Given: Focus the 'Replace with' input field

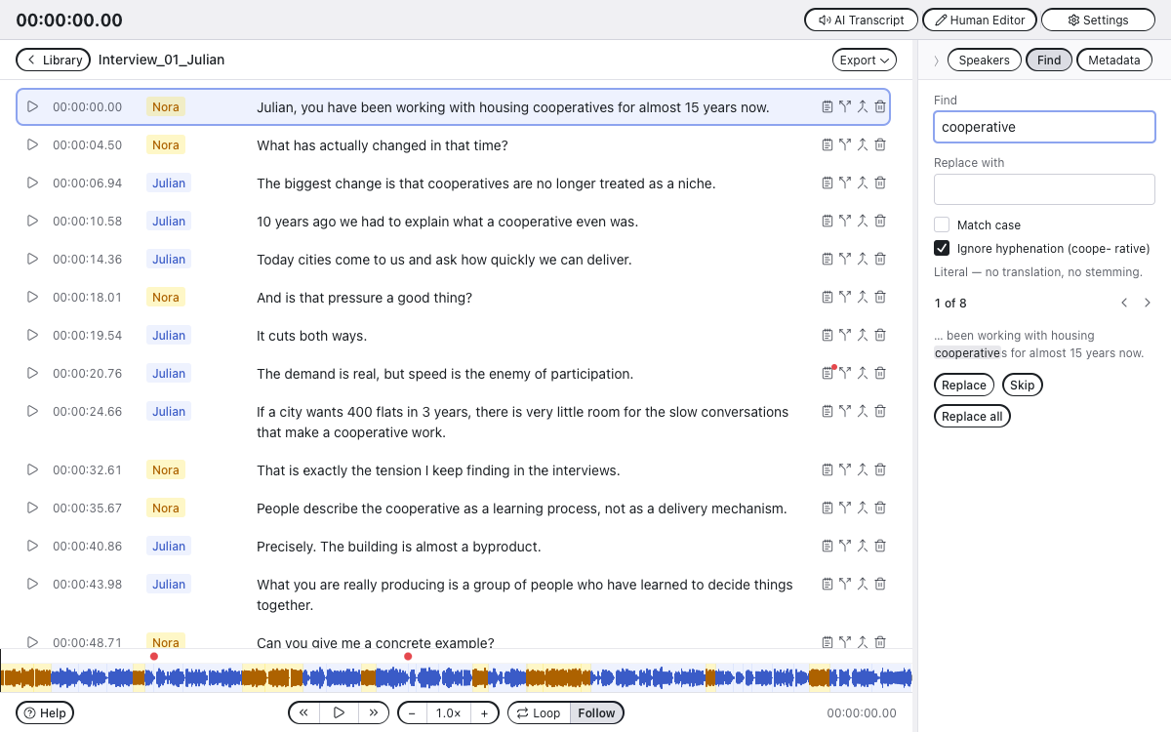Looking at the screenshot, I should [x=1044, y=189].
